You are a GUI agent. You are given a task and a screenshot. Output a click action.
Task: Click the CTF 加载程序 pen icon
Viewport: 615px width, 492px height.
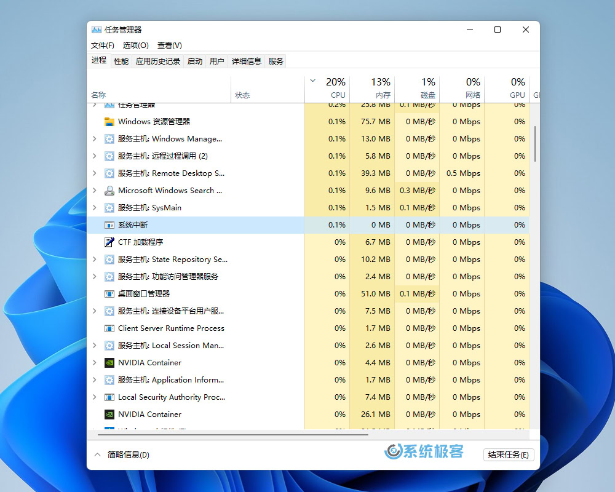click(109, 242)
